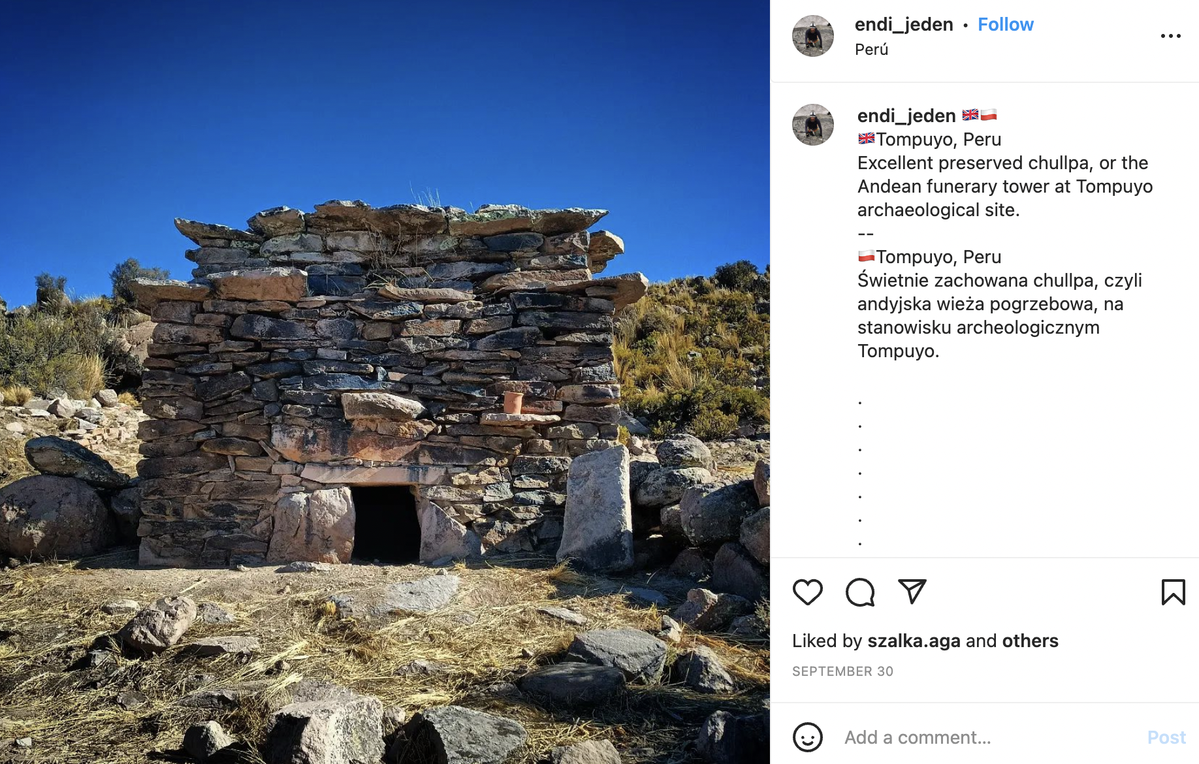Image resolution: width=1199 pixels, height=764 pixels.
Task: Like the post with the heart icon
Action: pyautogui.click(x=807, y=592)
